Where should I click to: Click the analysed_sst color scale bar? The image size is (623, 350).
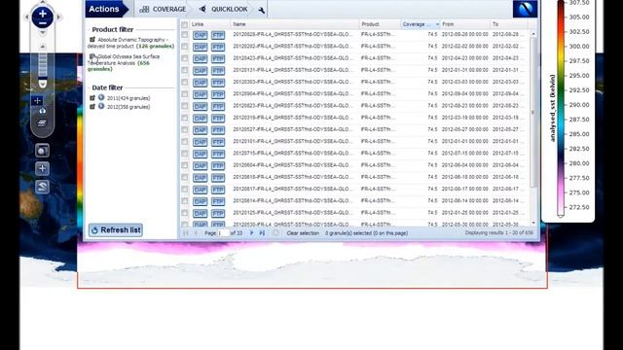(x=561, y=109)
